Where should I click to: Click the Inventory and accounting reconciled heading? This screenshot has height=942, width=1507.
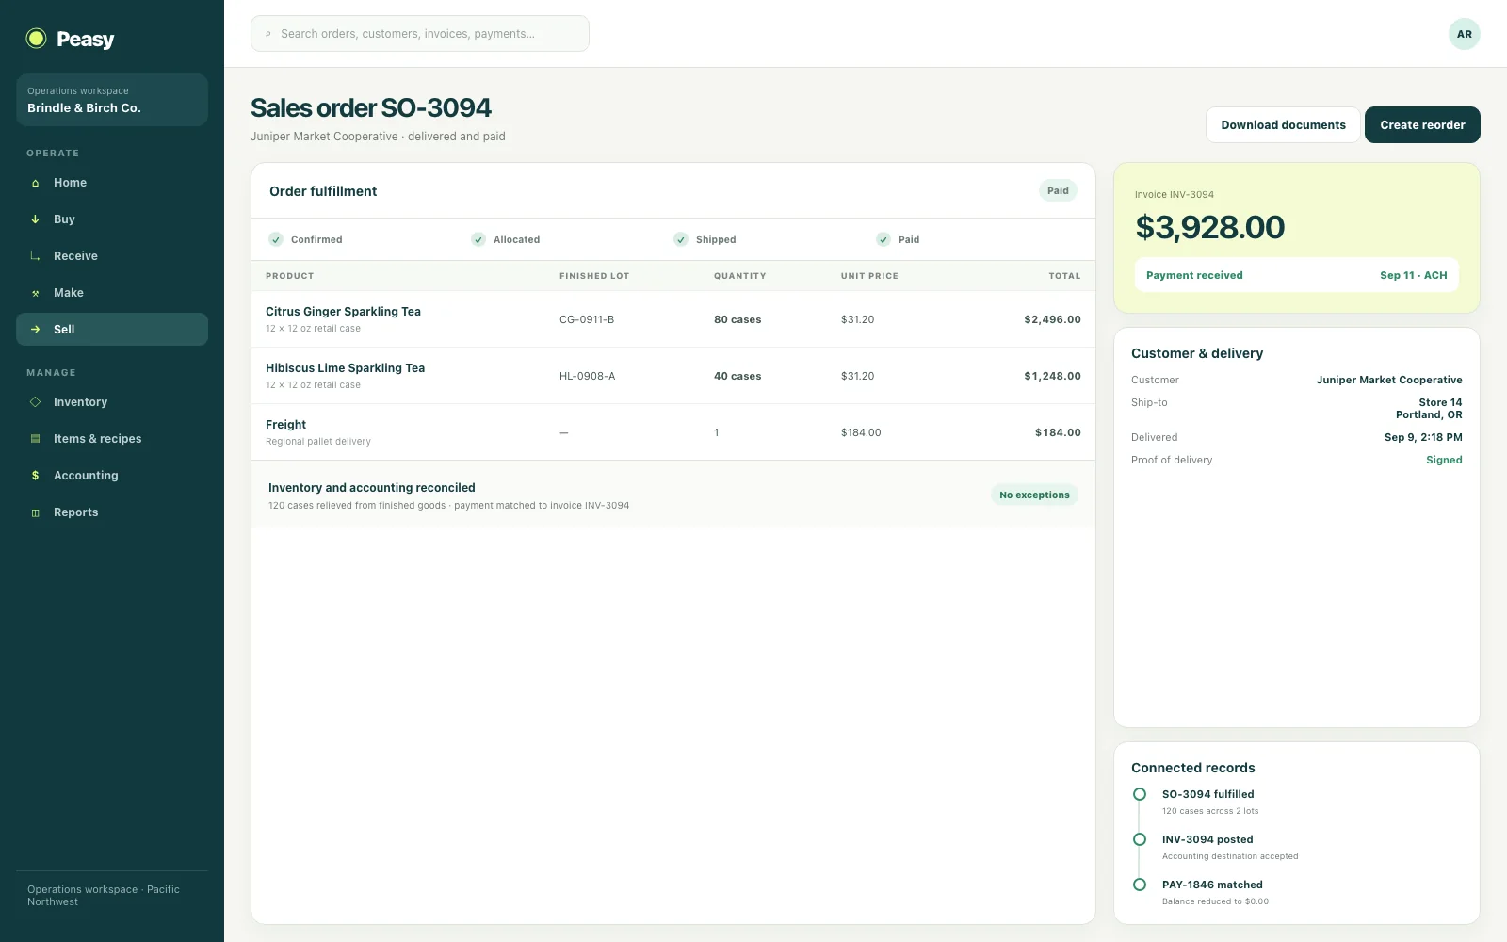click(371, 488)
